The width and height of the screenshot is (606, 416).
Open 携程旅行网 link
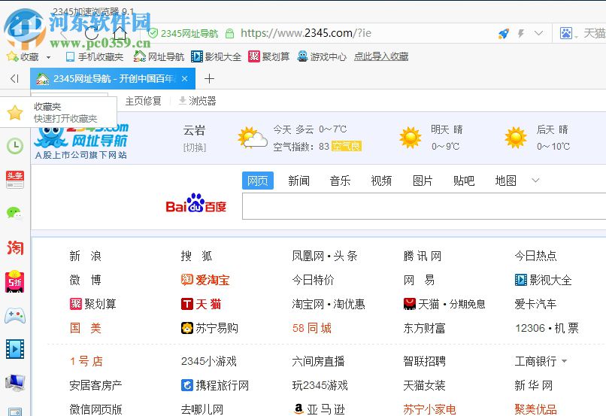(x=215, y=385)
